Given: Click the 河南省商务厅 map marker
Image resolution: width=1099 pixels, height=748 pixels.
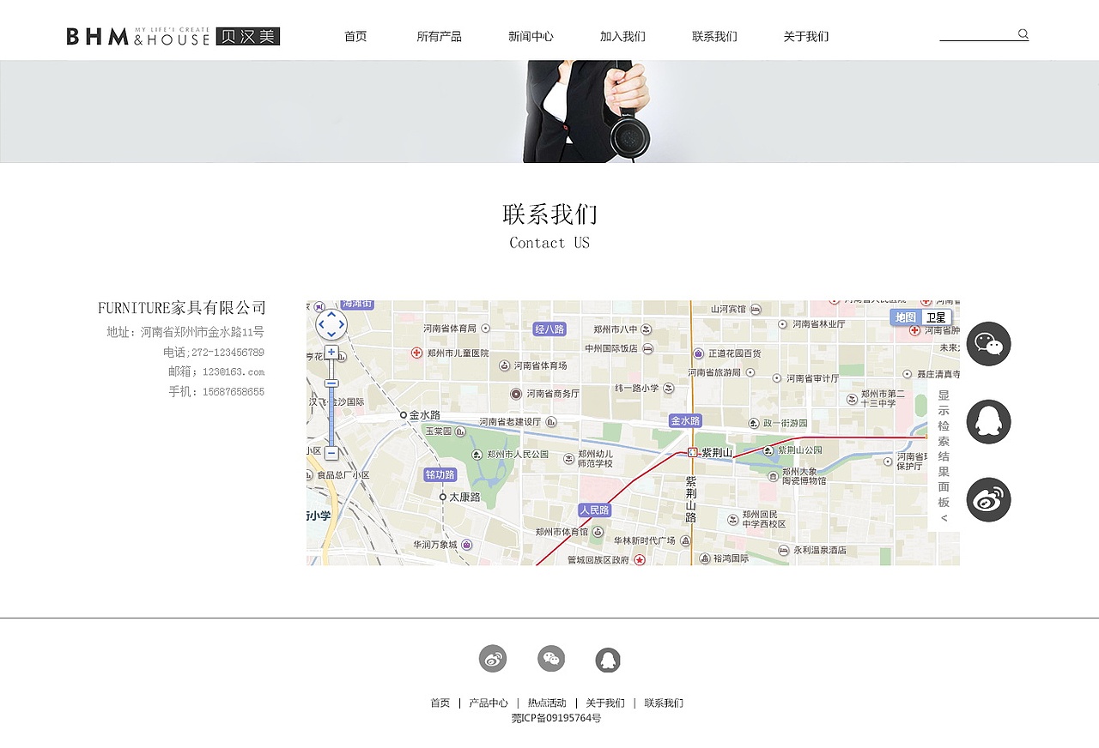Looking at the screenshot, I should click(516, 394).
